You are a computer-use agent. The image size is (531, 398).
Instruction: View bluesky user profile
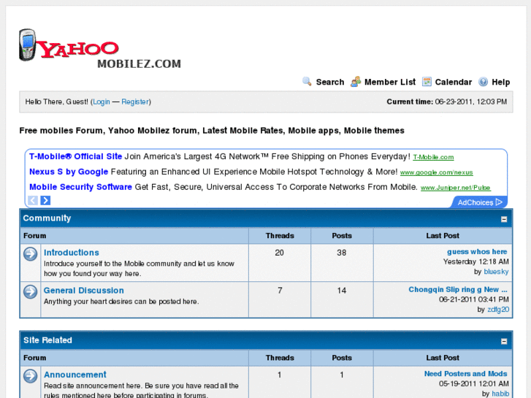pos(496,272)
